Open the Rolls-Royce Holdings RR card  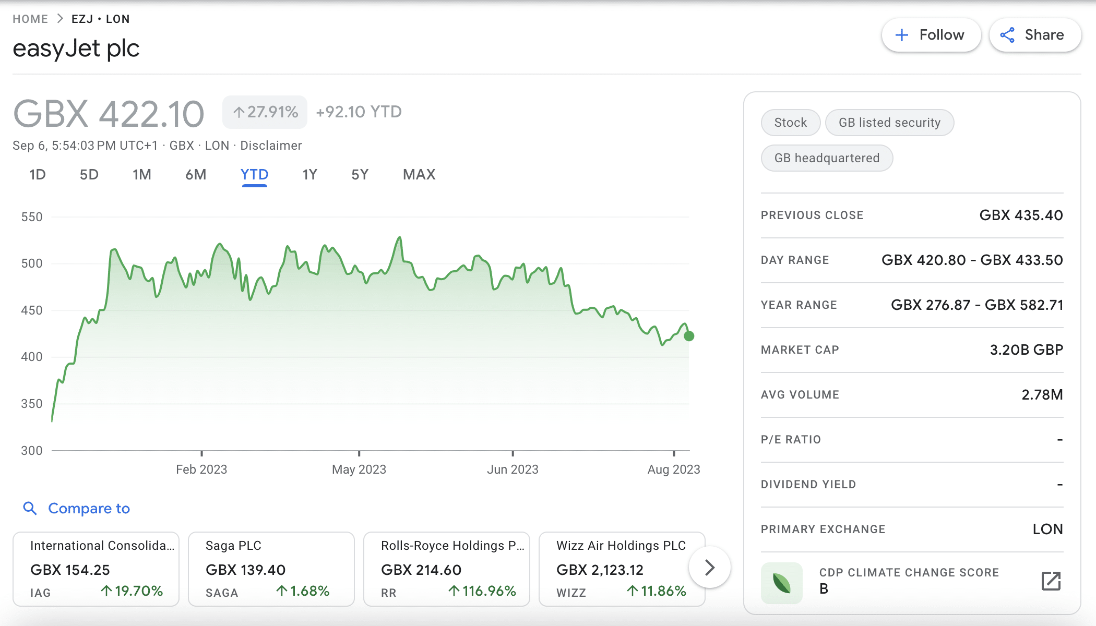(x=447, y=569)
